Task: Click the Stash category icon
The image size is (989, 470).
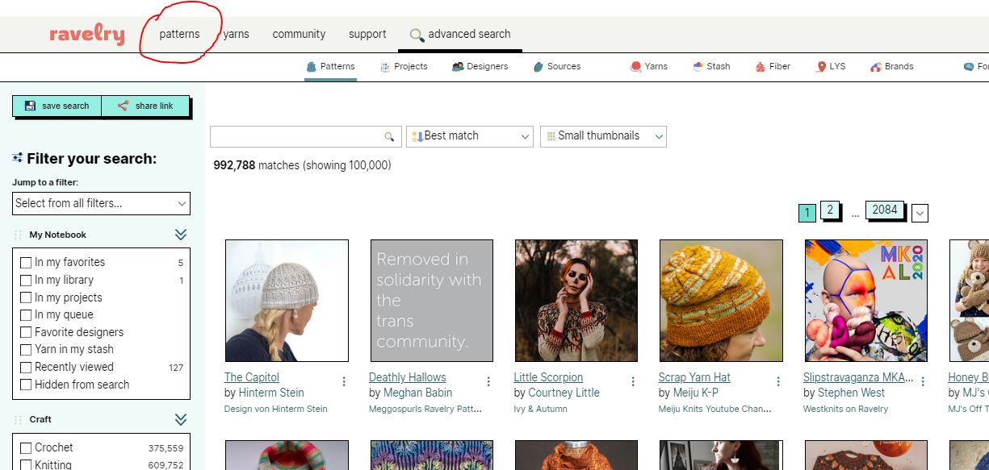Action: [x=698, y=67]
